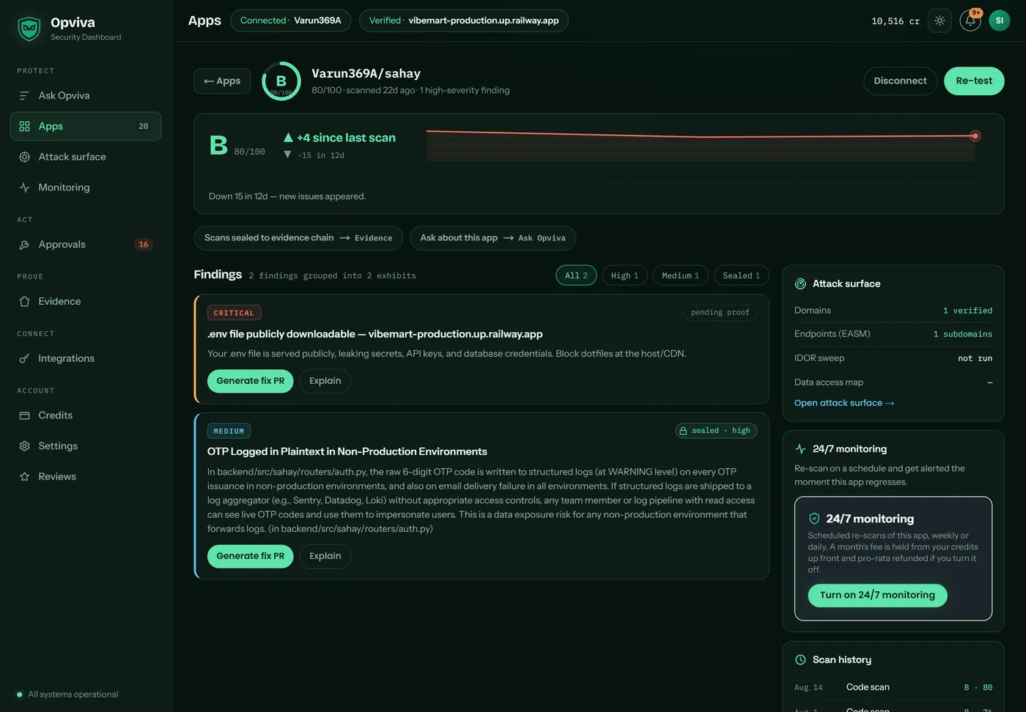Click the 10,516 cr credits balance
The width and height of the screenshot is (1026, 712).
pos(895,21)
